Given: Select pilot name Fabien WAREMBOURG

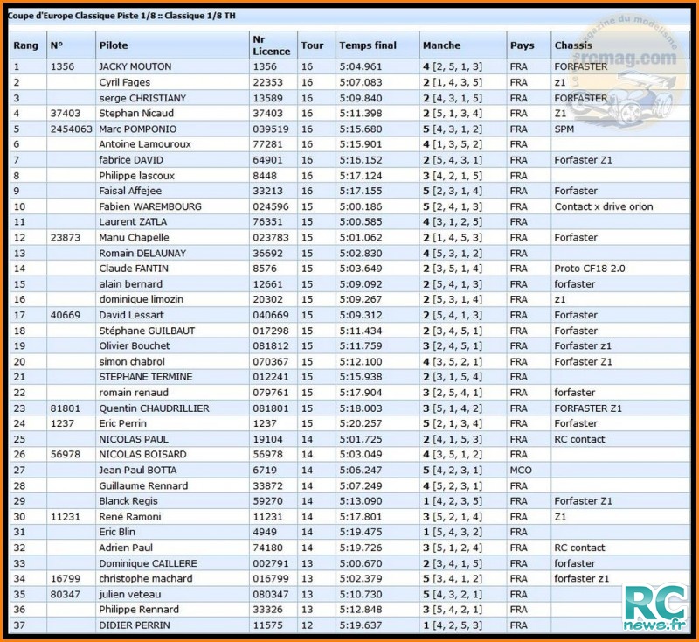Looking at the screenshot, I should click(150, 207).
